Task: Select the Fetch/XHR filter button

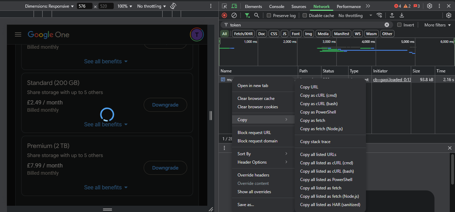Action: (x=243, y=34)
